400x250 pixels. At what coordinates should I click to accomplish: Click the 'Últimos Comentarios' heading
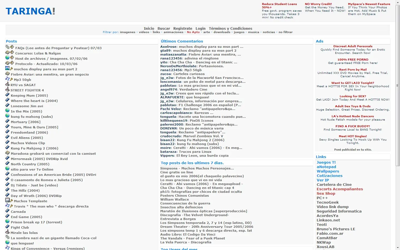pos(182,41)
